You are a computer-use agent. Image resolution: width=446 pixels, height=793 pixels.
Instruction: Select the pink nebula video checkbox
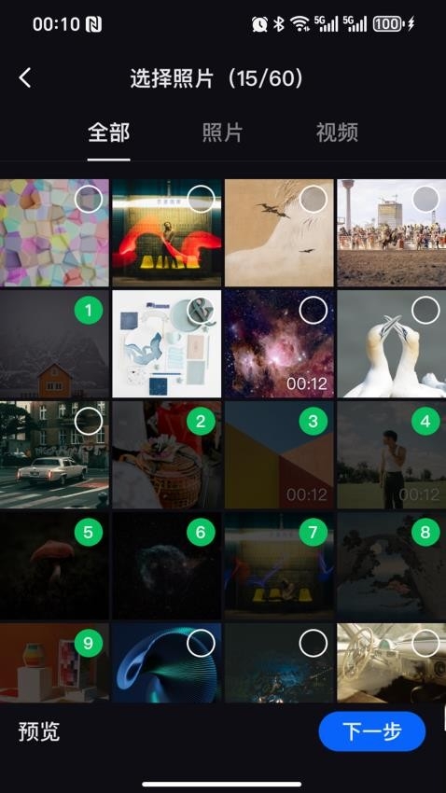pos(313,311)
